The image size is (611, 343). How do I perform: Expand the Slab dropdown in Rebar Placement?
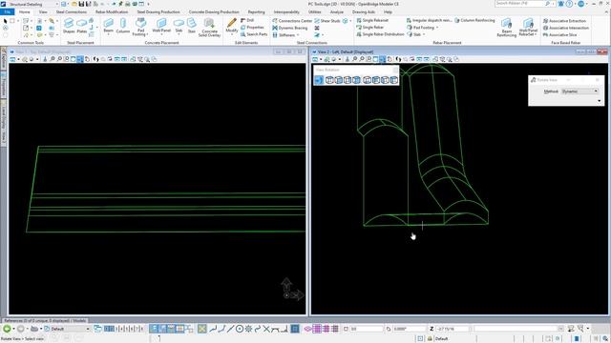click(x=424, y=34)
